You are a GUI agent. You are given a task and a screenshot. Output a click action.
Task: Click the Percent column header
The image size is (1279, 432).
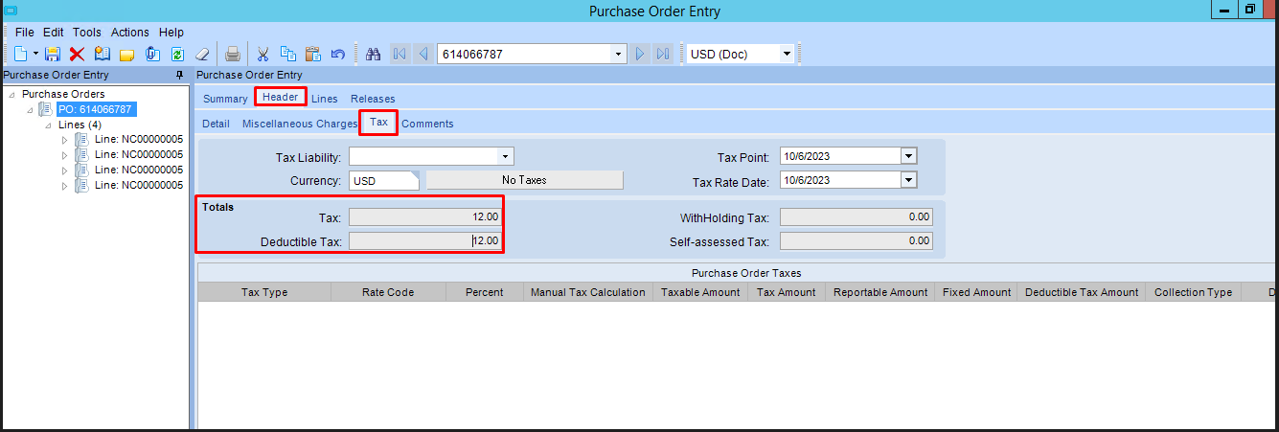pyautogui.click(x=485, y=292)
